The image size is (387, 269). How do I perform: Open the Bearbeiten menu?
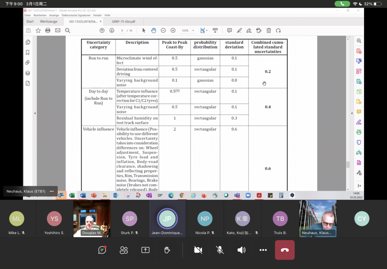coord(40,15)
